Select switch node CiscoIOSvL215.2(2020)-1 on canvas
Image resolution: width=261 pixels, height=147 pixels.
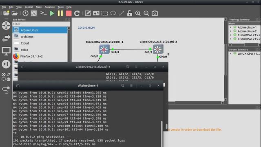click(104, 49)
